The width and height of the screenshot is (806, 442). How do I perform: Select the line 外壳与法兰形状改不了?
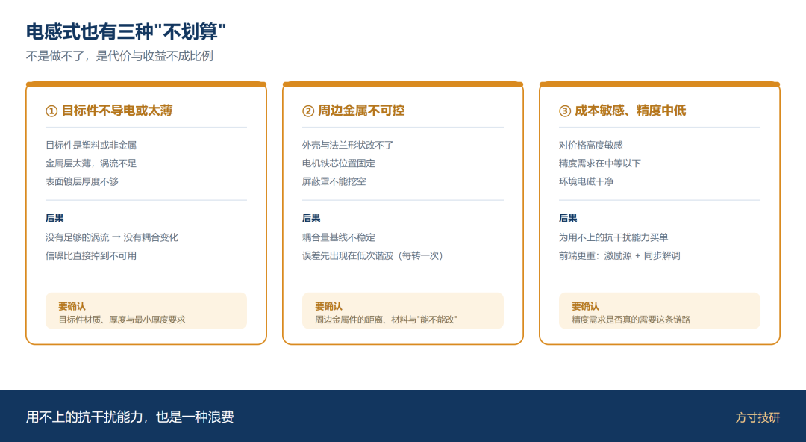pyautogui.click(x=348, y=145)
